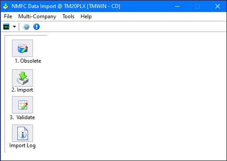Open the Tools menu
227x161 pixels.
[68, 16]
